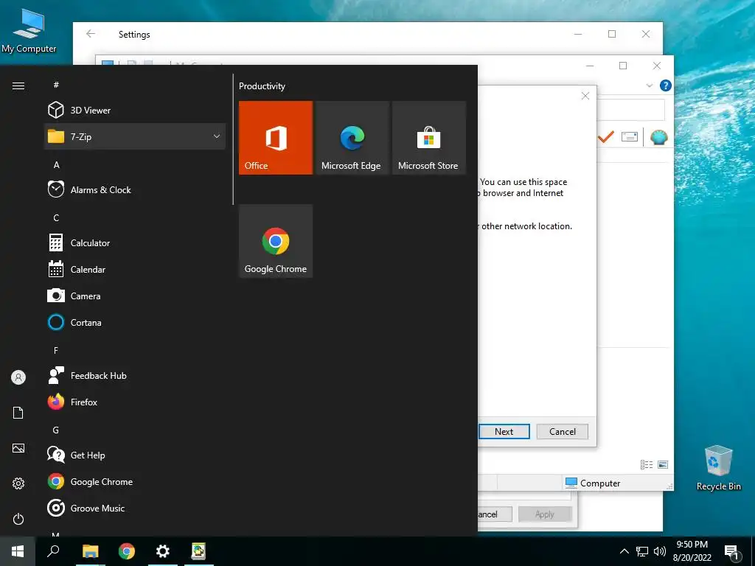Show hidden system tray icons
This screenshot has height=566, width=755.
point(624,551)
